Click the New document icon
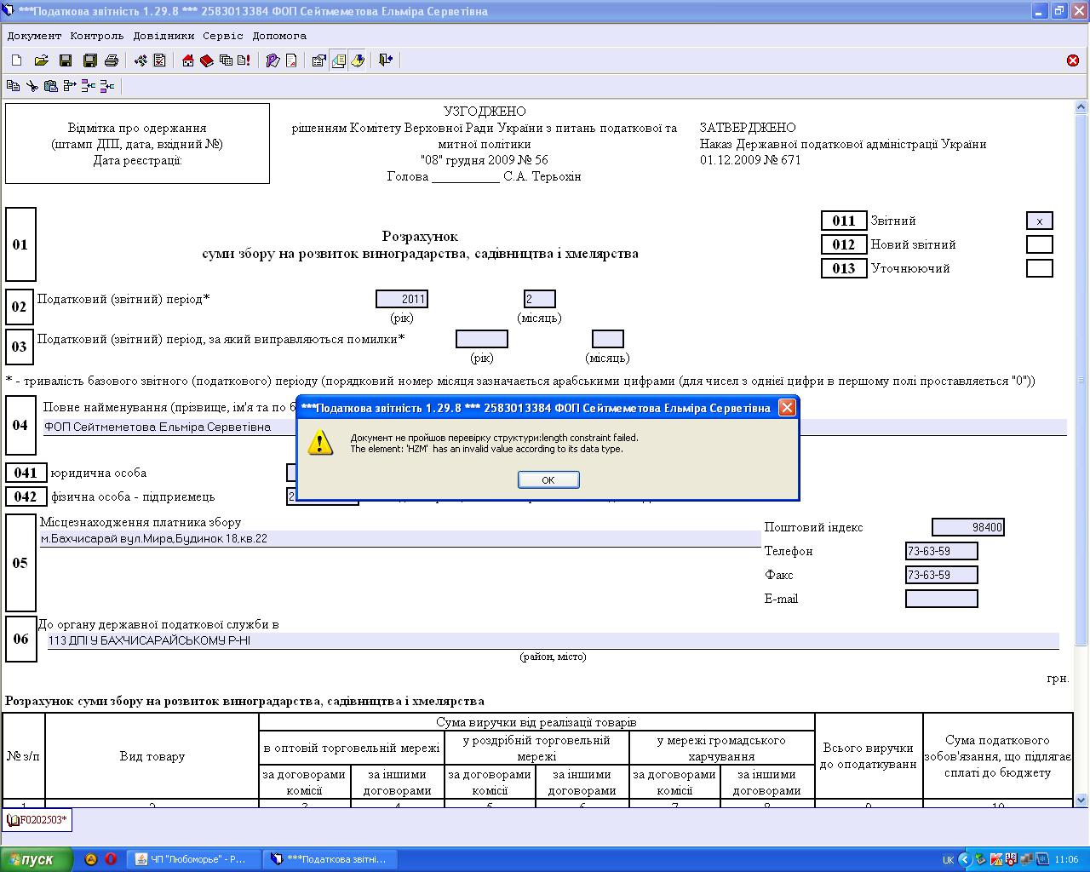 coord(16,60)
